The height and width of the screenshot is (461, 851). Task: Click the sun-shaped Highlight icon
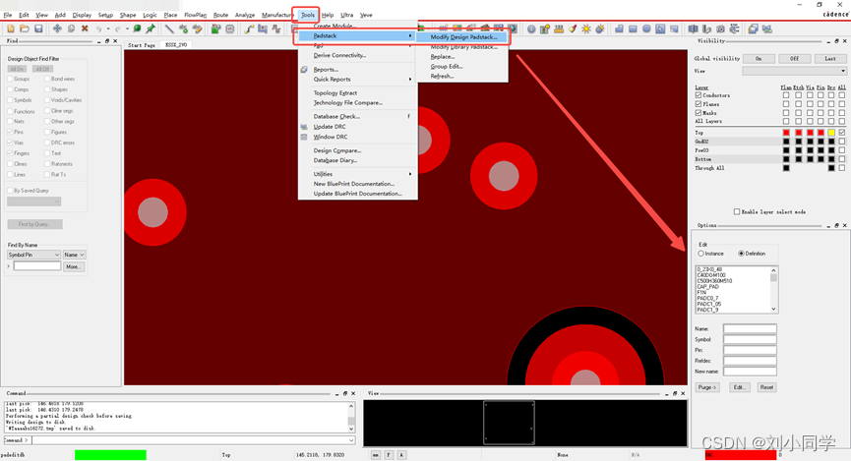pyautogui.click(x=586, y=29)
